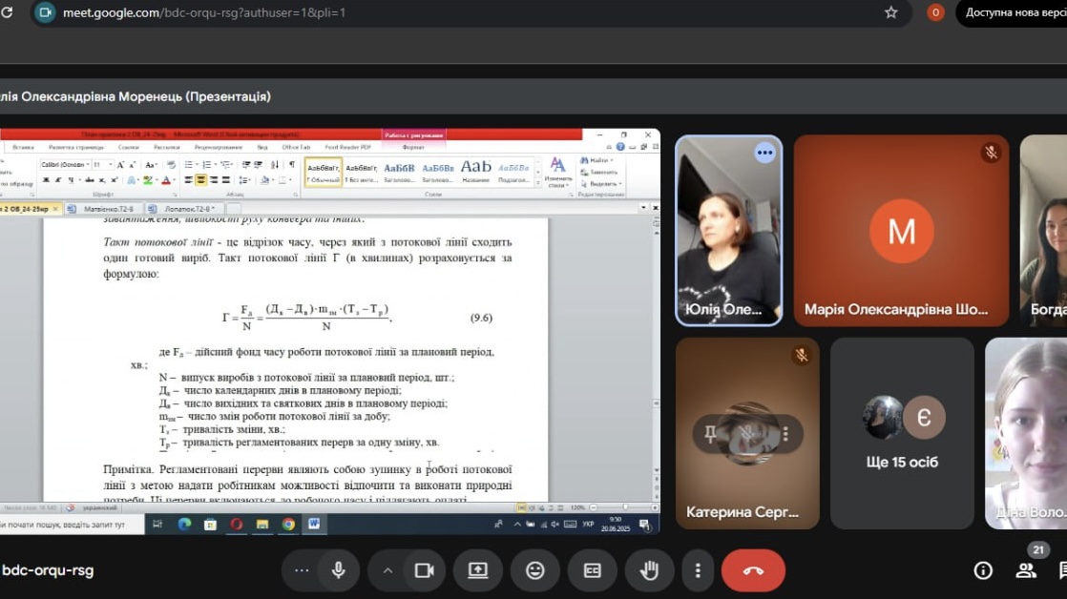Show the people list with 21 badge
This screenshot has height=599, width=1067.
1026,569
